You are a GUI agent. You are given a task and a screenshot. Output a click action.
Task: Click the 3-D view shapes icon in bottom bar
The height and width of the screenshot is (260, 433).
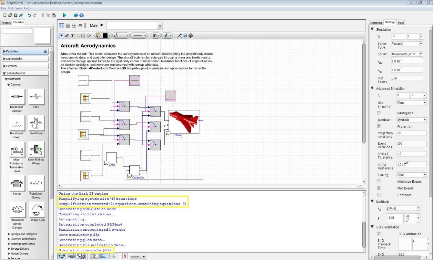click(x=72, y=256)
